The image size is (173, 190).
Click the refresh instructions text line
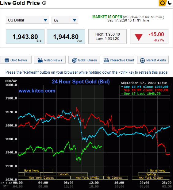(87, 72)
